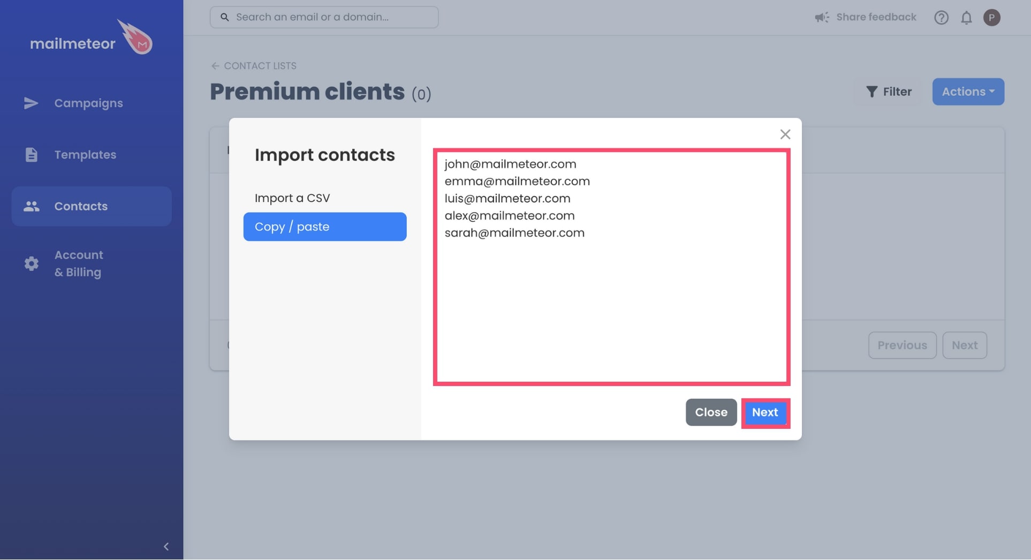The width and height of the screenshot is (1031, 560).
Task: Close the Import contacts dialog with X
Action: 785,134
